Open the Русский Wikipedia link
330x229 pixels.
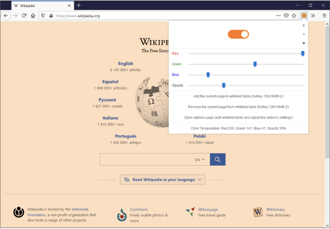[107, 100]
